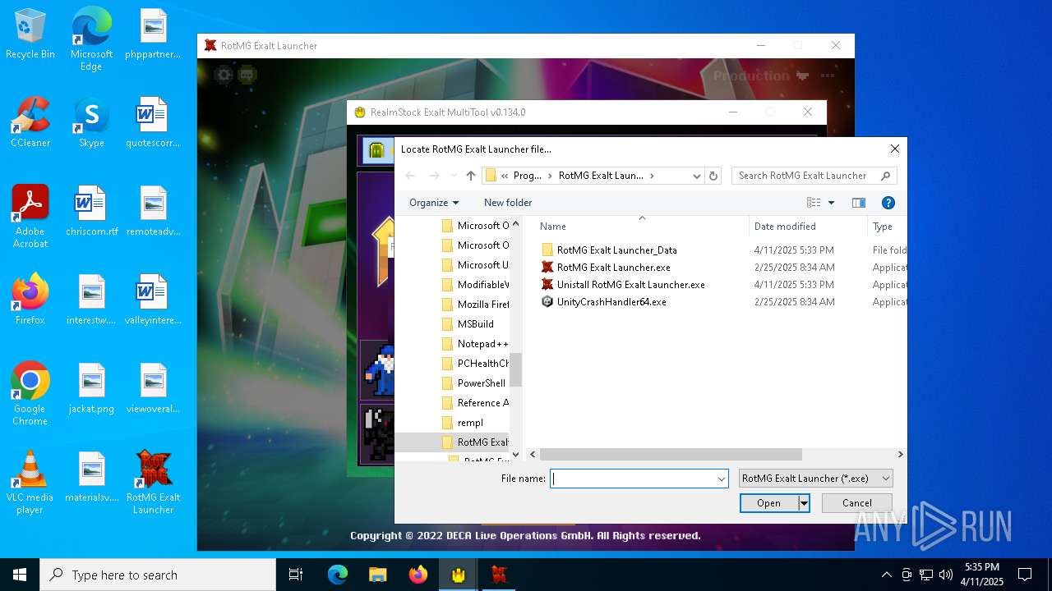This screenshot has width=1052, height=591.
Task: Switch to RealmStock MultiTool taskbar icon
Action: tap(458, 575)
